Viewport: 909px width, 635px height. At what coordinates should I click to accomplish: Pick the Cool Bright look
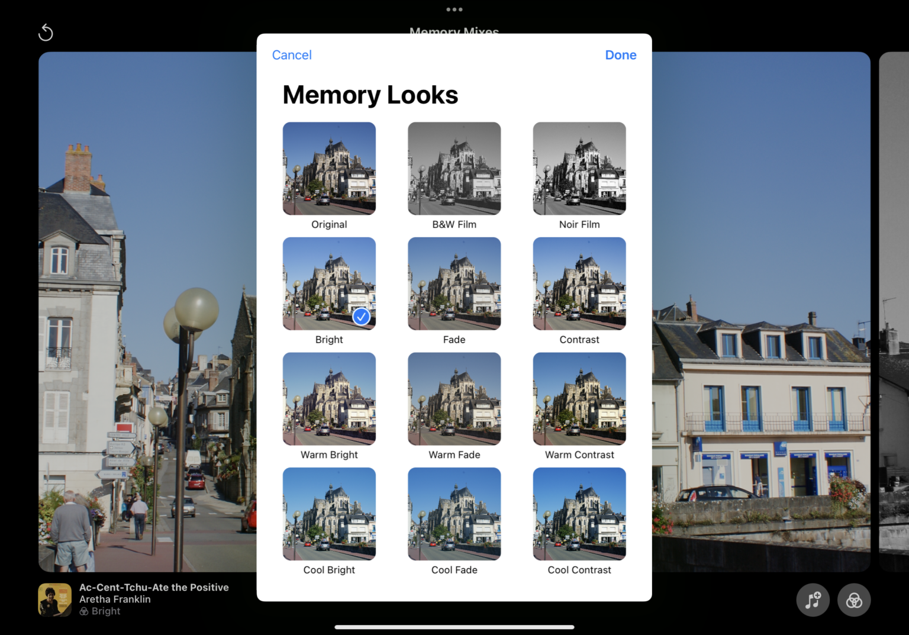click(x=329, y=514)
